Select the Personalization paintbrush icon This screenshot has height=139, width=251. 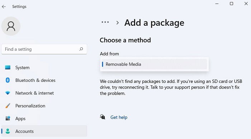pos(8,106)
